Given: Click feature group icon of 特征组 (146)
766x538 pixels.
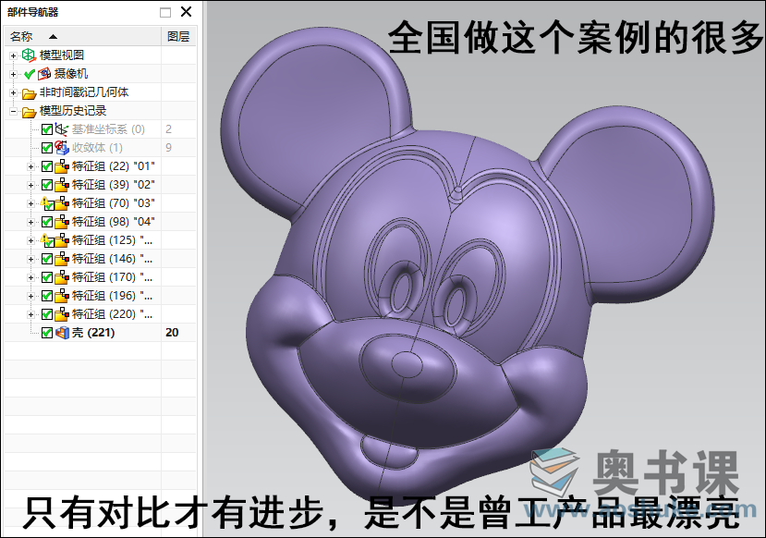Looking at the screenshot, I should point(62,259).
